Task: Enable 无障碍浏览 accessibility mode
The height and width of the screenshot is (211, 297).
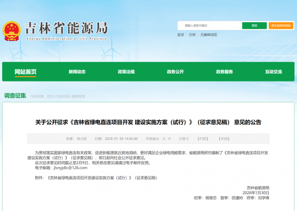Action: click(x=209, y=35)
